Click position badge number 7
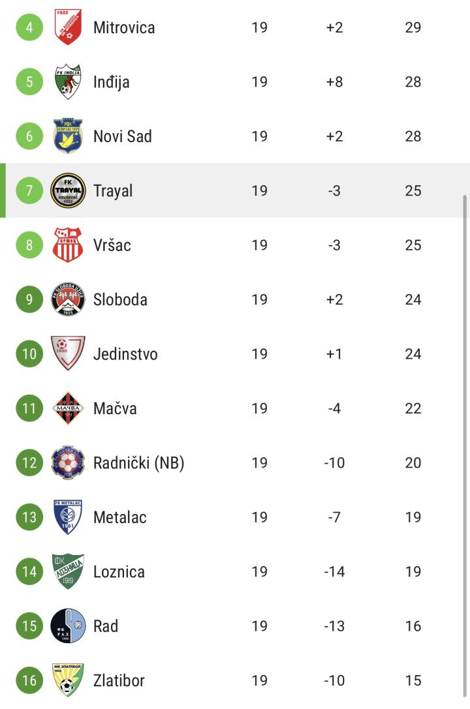The image size is (470, 709). pos(29,190)
